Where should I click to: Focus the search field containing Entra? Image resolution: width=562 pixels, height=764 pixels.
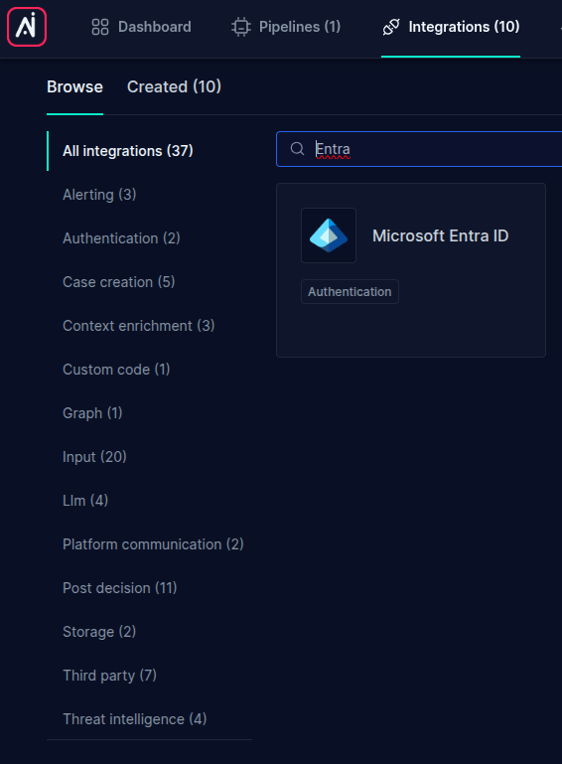(x=419, y=149)
